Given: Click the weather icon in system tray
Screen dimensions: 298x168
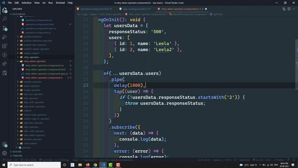Looking at the screenshot, I should click(x=241, y=165).
